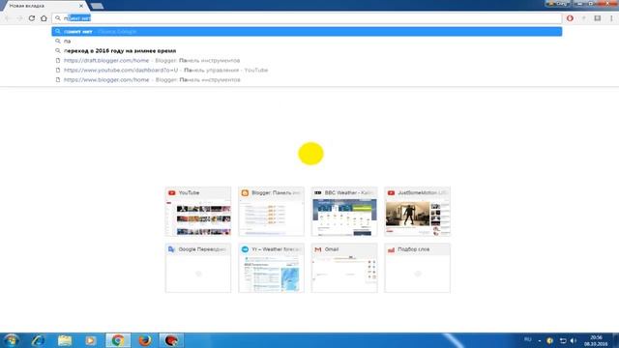Open the volume speaker tray icon

574,340
